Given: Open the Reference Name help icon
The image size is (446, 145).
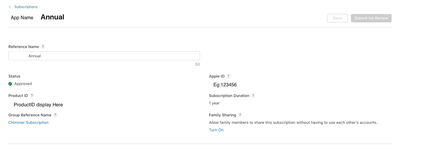Looking at the screenshot, I should 43,47.
